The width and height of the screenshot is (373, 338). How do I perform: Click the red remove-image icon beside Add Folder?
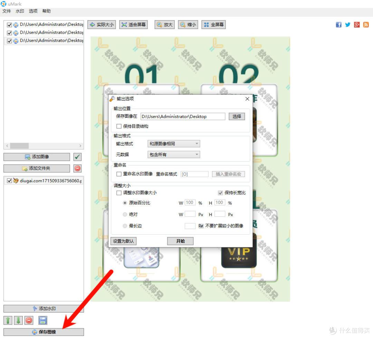[x=77, y=168]
